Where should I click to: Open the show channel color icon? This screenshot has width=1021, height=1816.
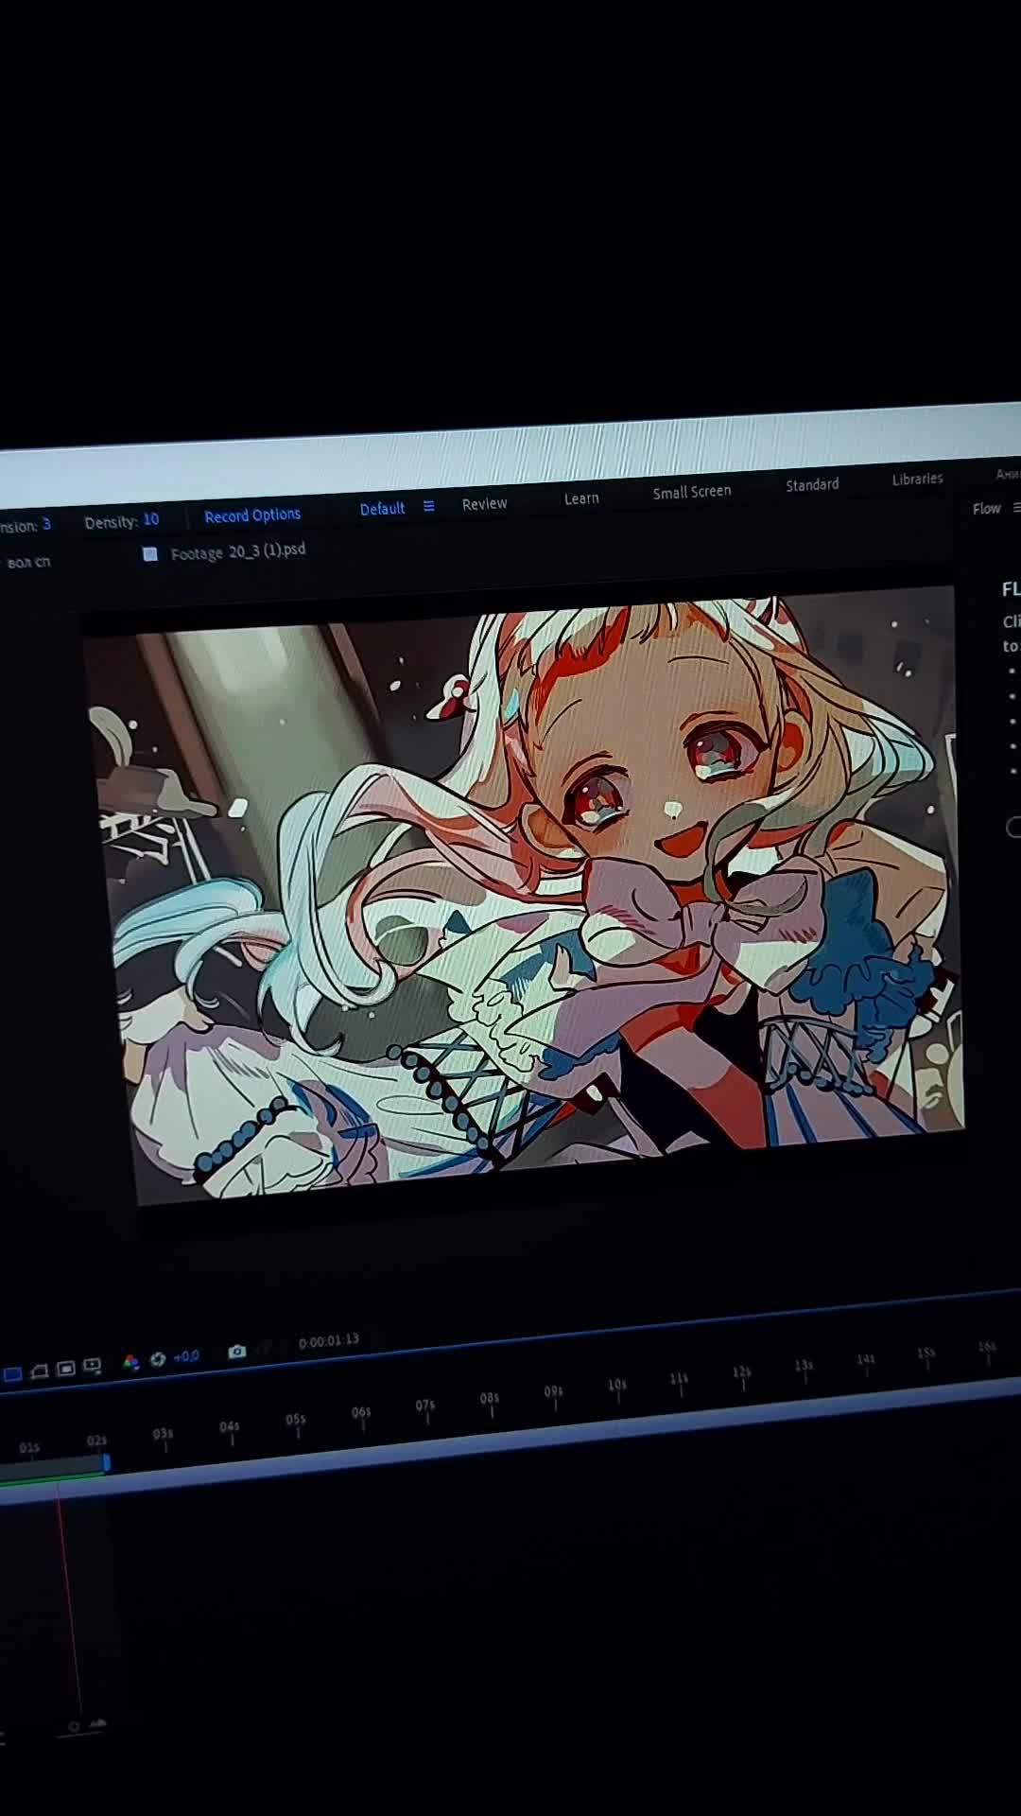coord(131,1362)
